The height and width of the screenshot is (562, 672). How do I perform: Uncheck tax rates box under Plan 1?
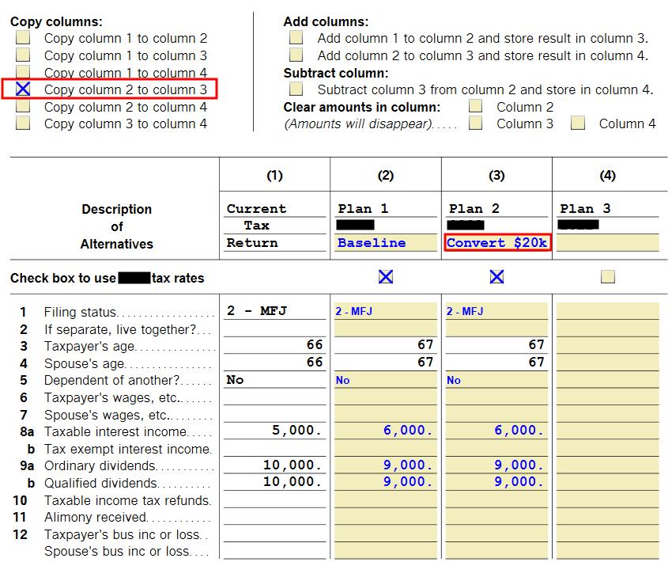(384, 277)
